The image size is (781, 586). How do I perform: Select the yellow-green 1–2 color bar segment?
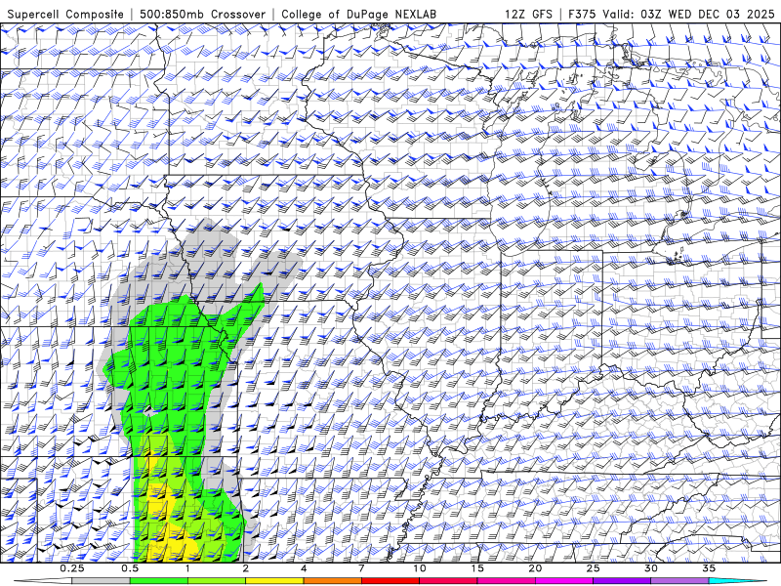(x=217, y=581)
